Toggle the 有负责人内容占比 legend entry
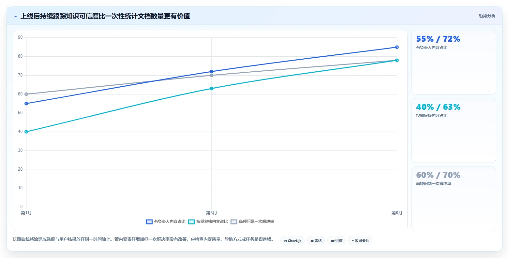Screen dimensions: 509x258 pyautogui.click(x=166, y=222)
